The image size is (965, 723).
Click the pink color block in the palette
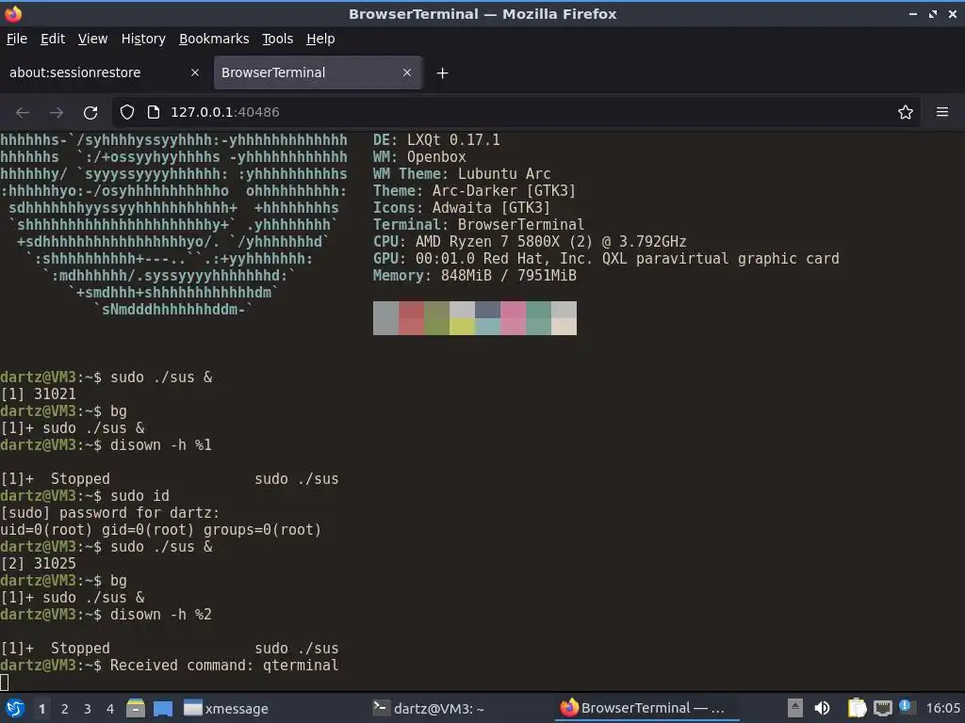[513, 318]
